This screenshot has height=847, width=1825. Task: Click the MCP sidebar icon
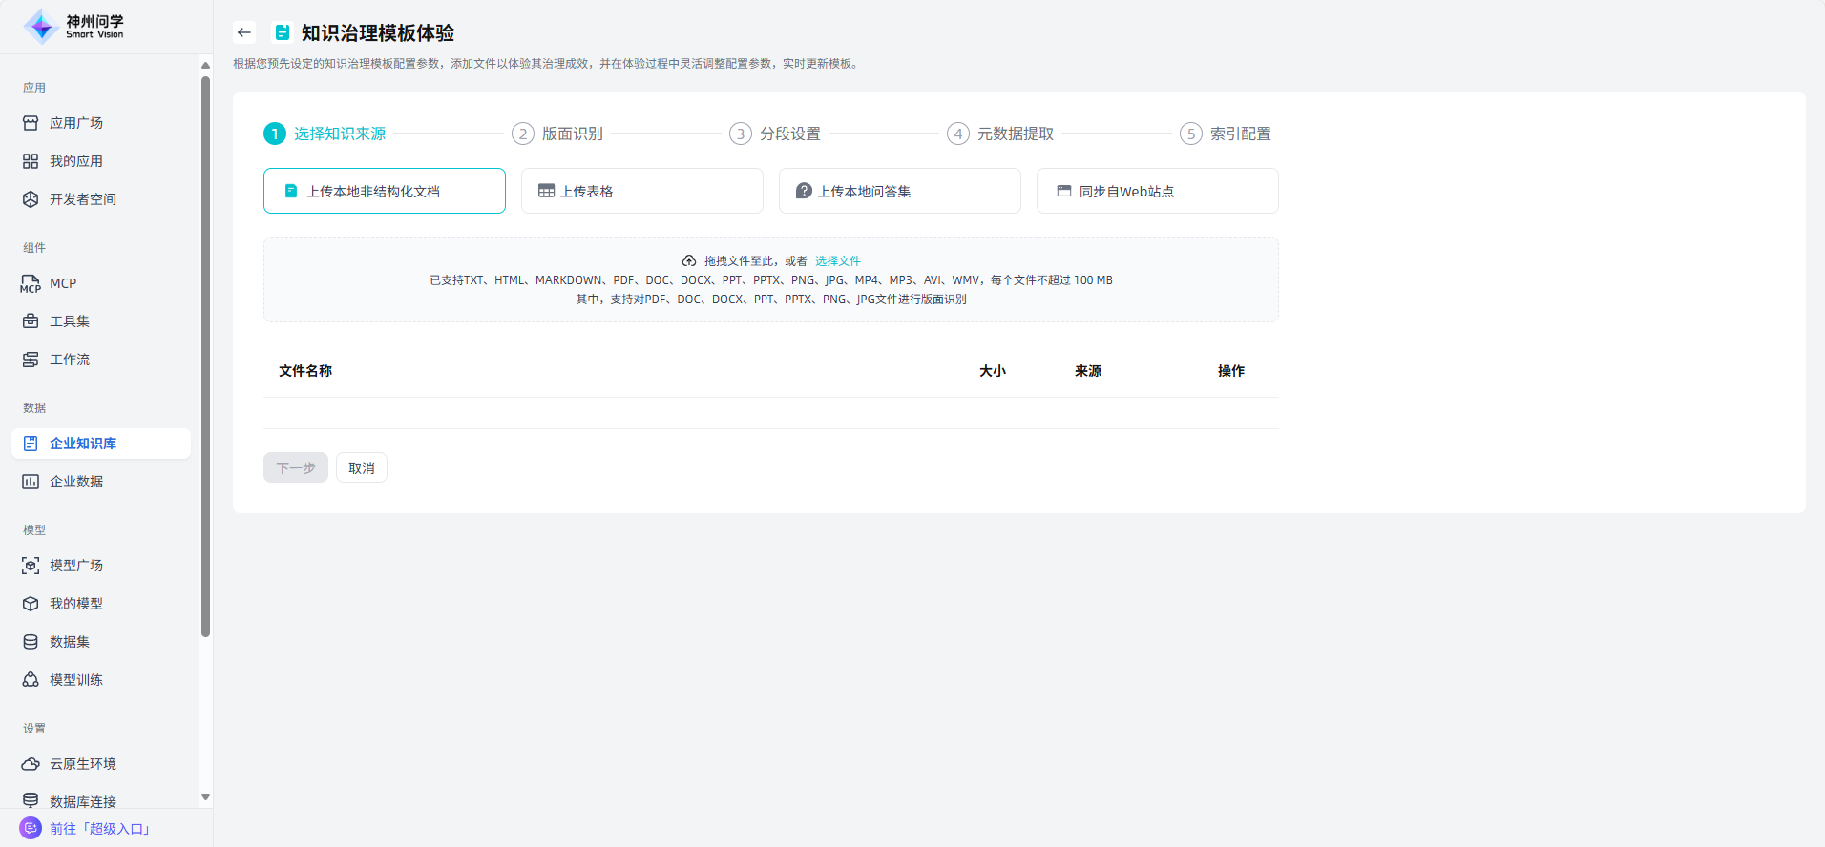[x=31, y=284]
